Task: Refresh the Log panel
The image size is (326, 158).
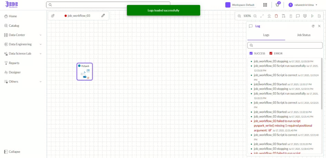Action: click(313, 26)
